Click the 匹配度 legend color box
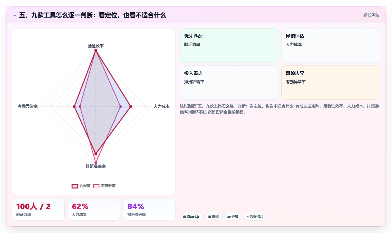The width and height of the screenshot is (392, 233). (x=75, y=186)
